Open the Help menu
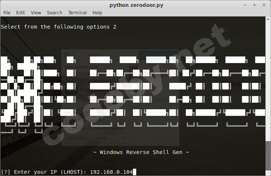This screenshot has width=271, height=176. click(97, 13)
